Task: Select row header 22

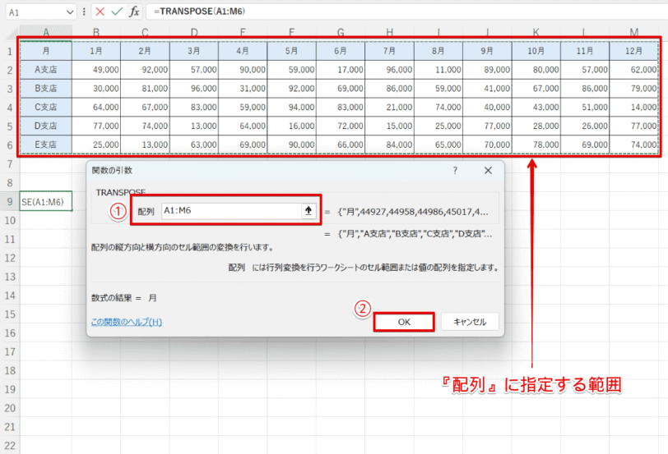Action: [x=10, y=446]
